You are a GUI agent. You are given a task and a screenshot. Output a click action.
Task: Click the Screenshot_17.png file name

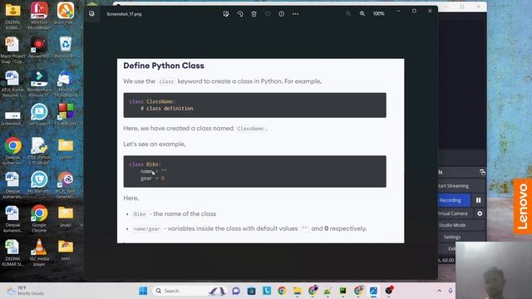click(124, 14)
